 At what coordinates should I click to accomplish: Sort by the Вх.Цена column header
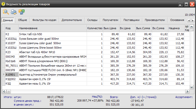(x=128, y=28)
